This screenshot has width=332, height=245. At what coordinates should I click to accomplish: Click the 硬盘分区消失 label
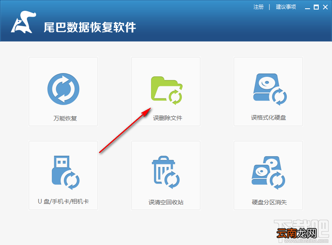pos(269,202)
